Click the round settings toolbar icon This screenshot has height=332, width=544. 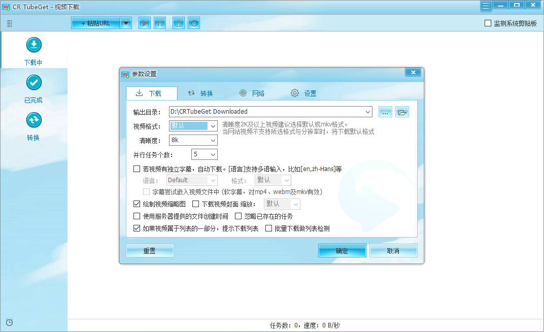[194, 23]
